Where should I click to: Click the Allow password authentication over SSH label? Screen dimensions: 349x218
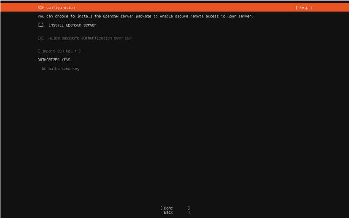click(90, 38)
